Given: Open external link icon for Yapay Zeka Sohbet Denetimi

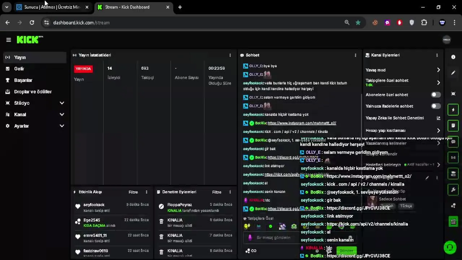Looking at the screenshot, I should (x=439, y=118).
